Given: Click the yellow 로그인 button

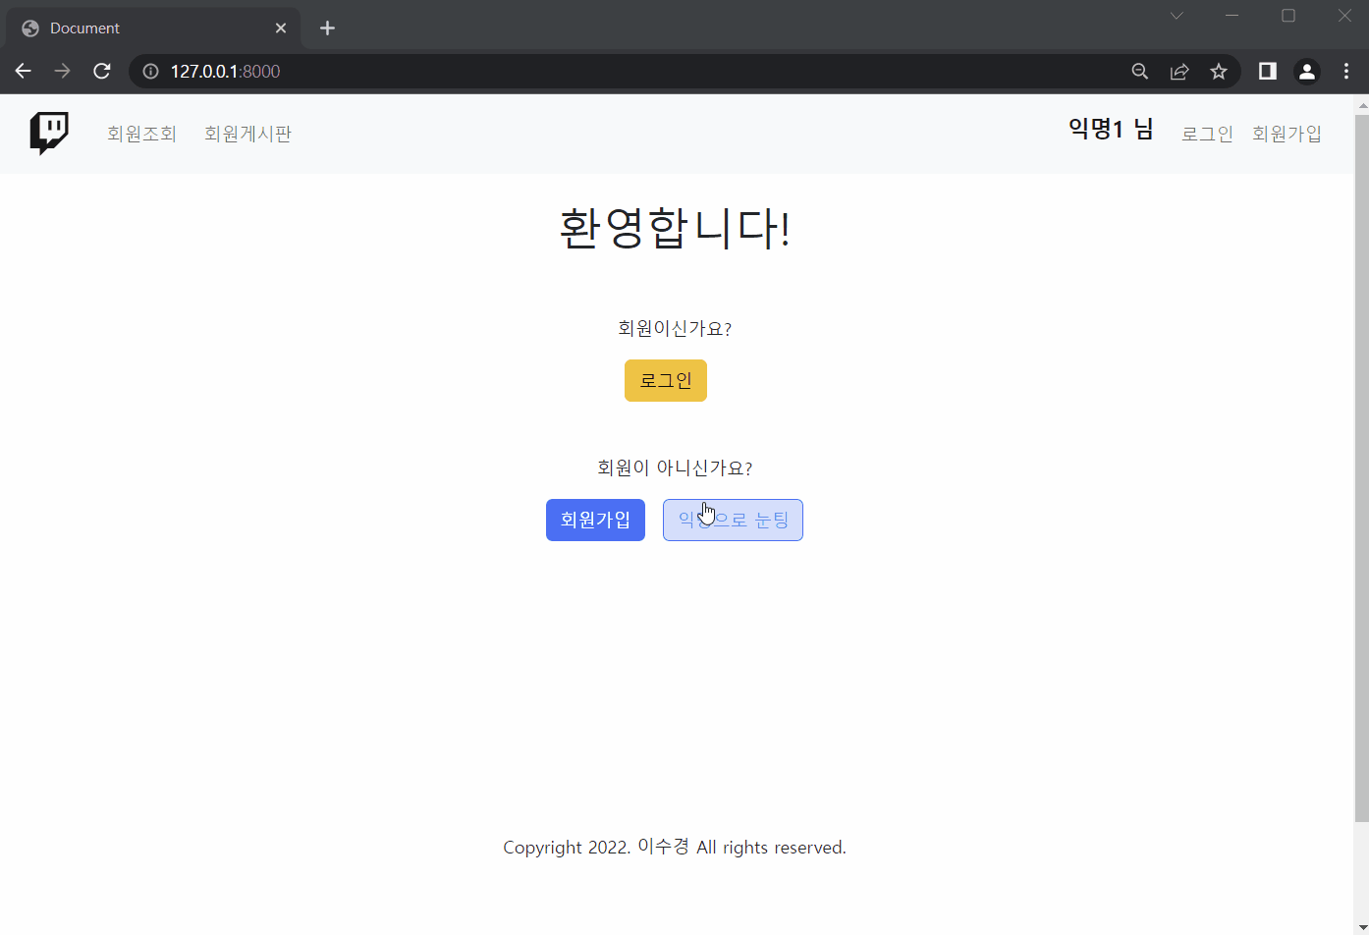Looking at the screenshot, I should [x=665, y=380].
